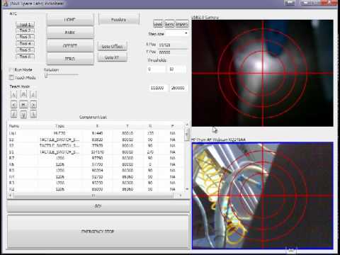This screenshot has width=340, height=255.
Task: Select the R2 row in component list
Action: pyautogui.click(x=96, y=189)
